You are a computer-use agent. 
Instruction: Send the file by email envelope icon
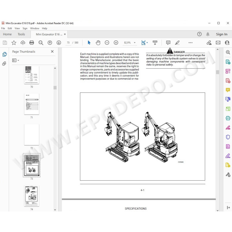tap(218, 43)
